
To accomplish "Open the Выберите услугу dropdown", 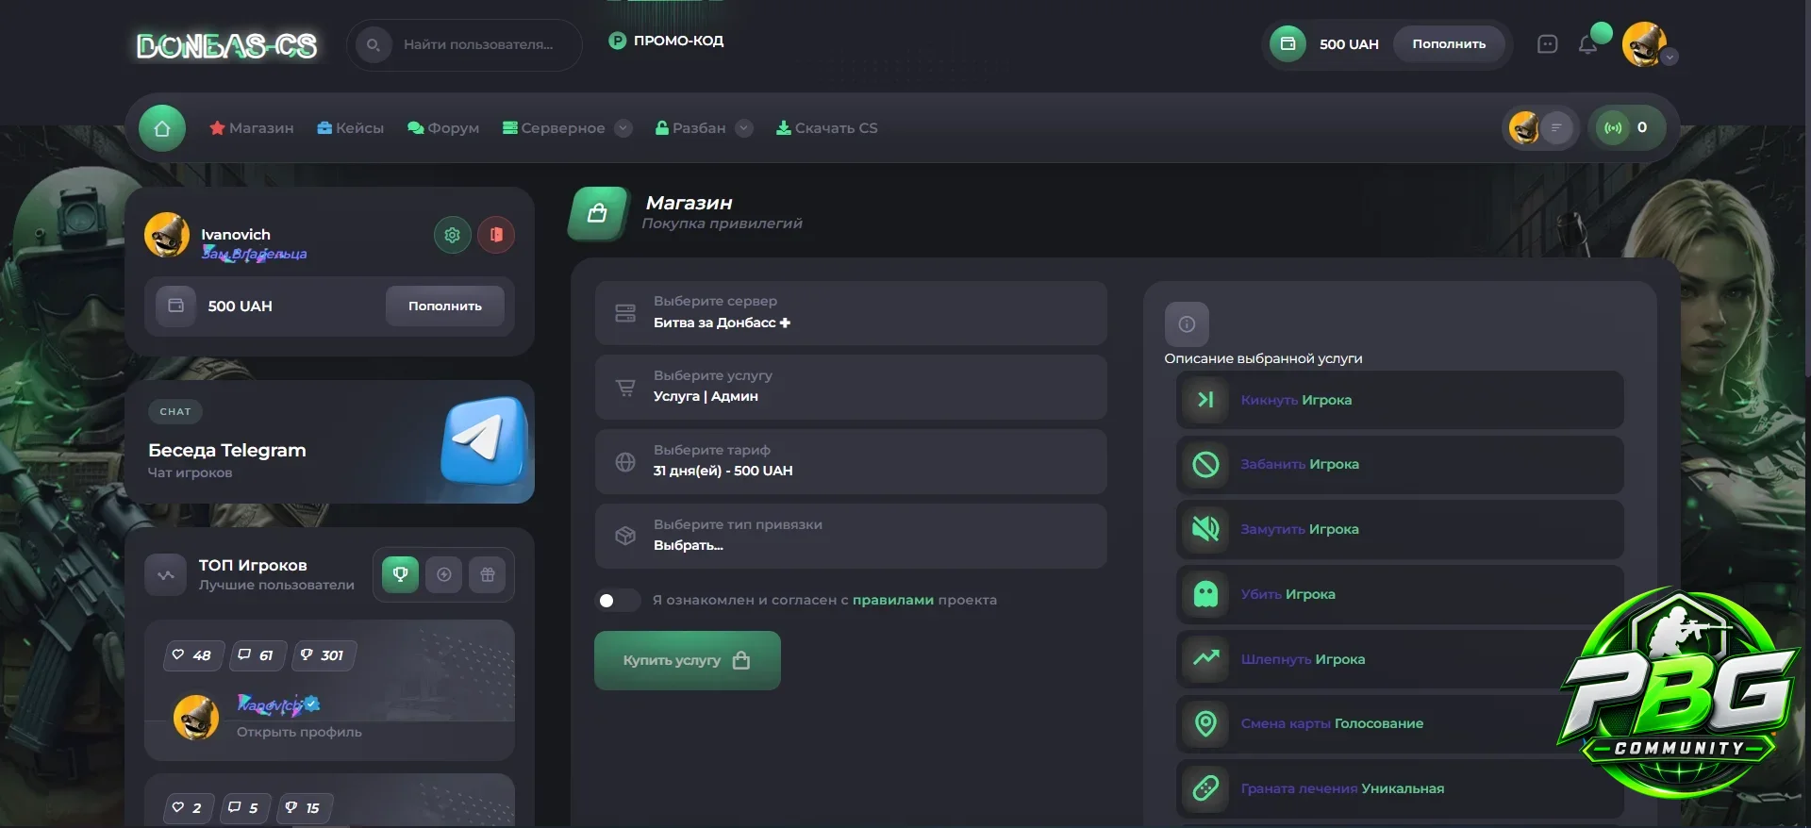I will [x=851, y=387].
